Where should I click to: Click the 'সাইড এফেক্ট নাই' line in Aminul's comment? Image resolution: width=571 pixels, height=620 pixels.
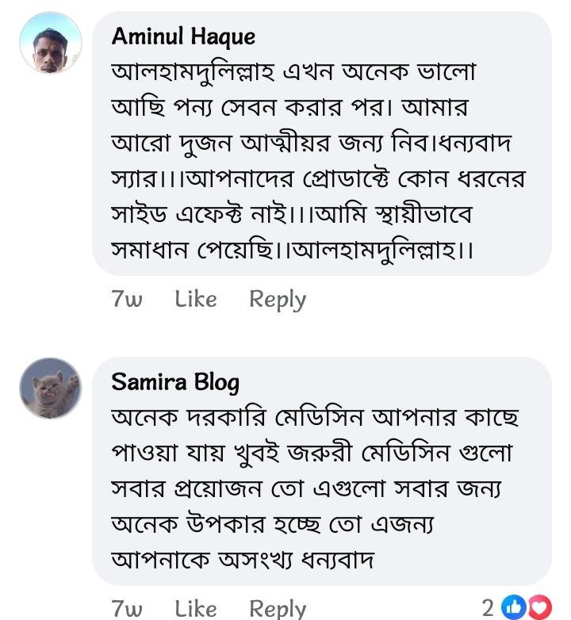tap(293, 215)
